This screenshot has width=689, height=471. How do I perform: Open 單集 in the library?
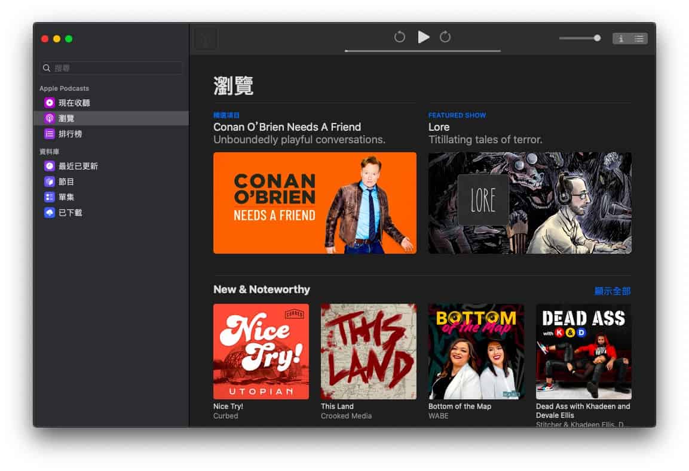click(111, 197)
